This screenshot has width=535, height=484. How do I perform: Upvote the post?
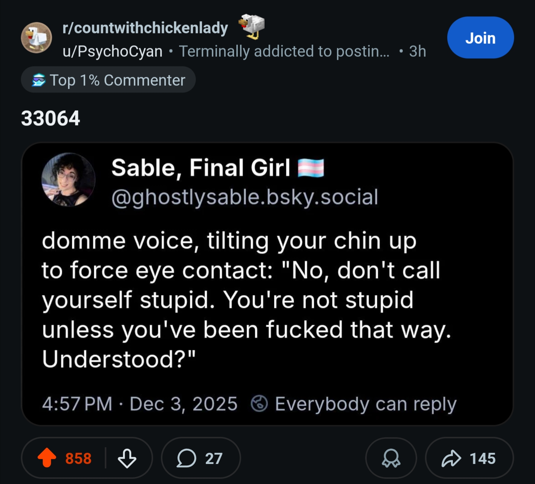click(x=47, y=458)
